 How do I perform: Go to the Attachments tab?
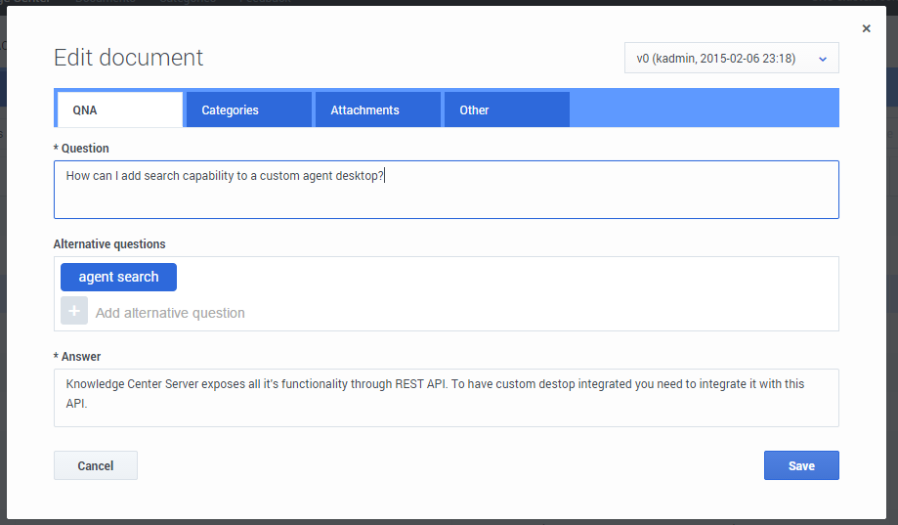(377, 110)
